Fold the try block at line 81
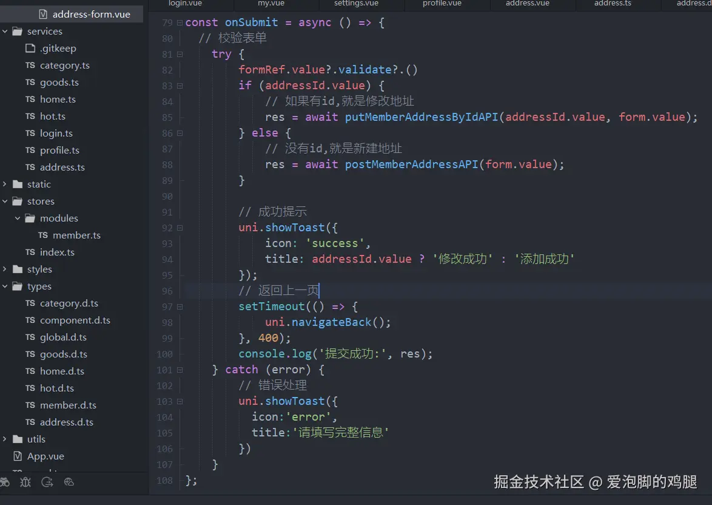This screenshot has height=505, width=712. (x=180, y=54)
